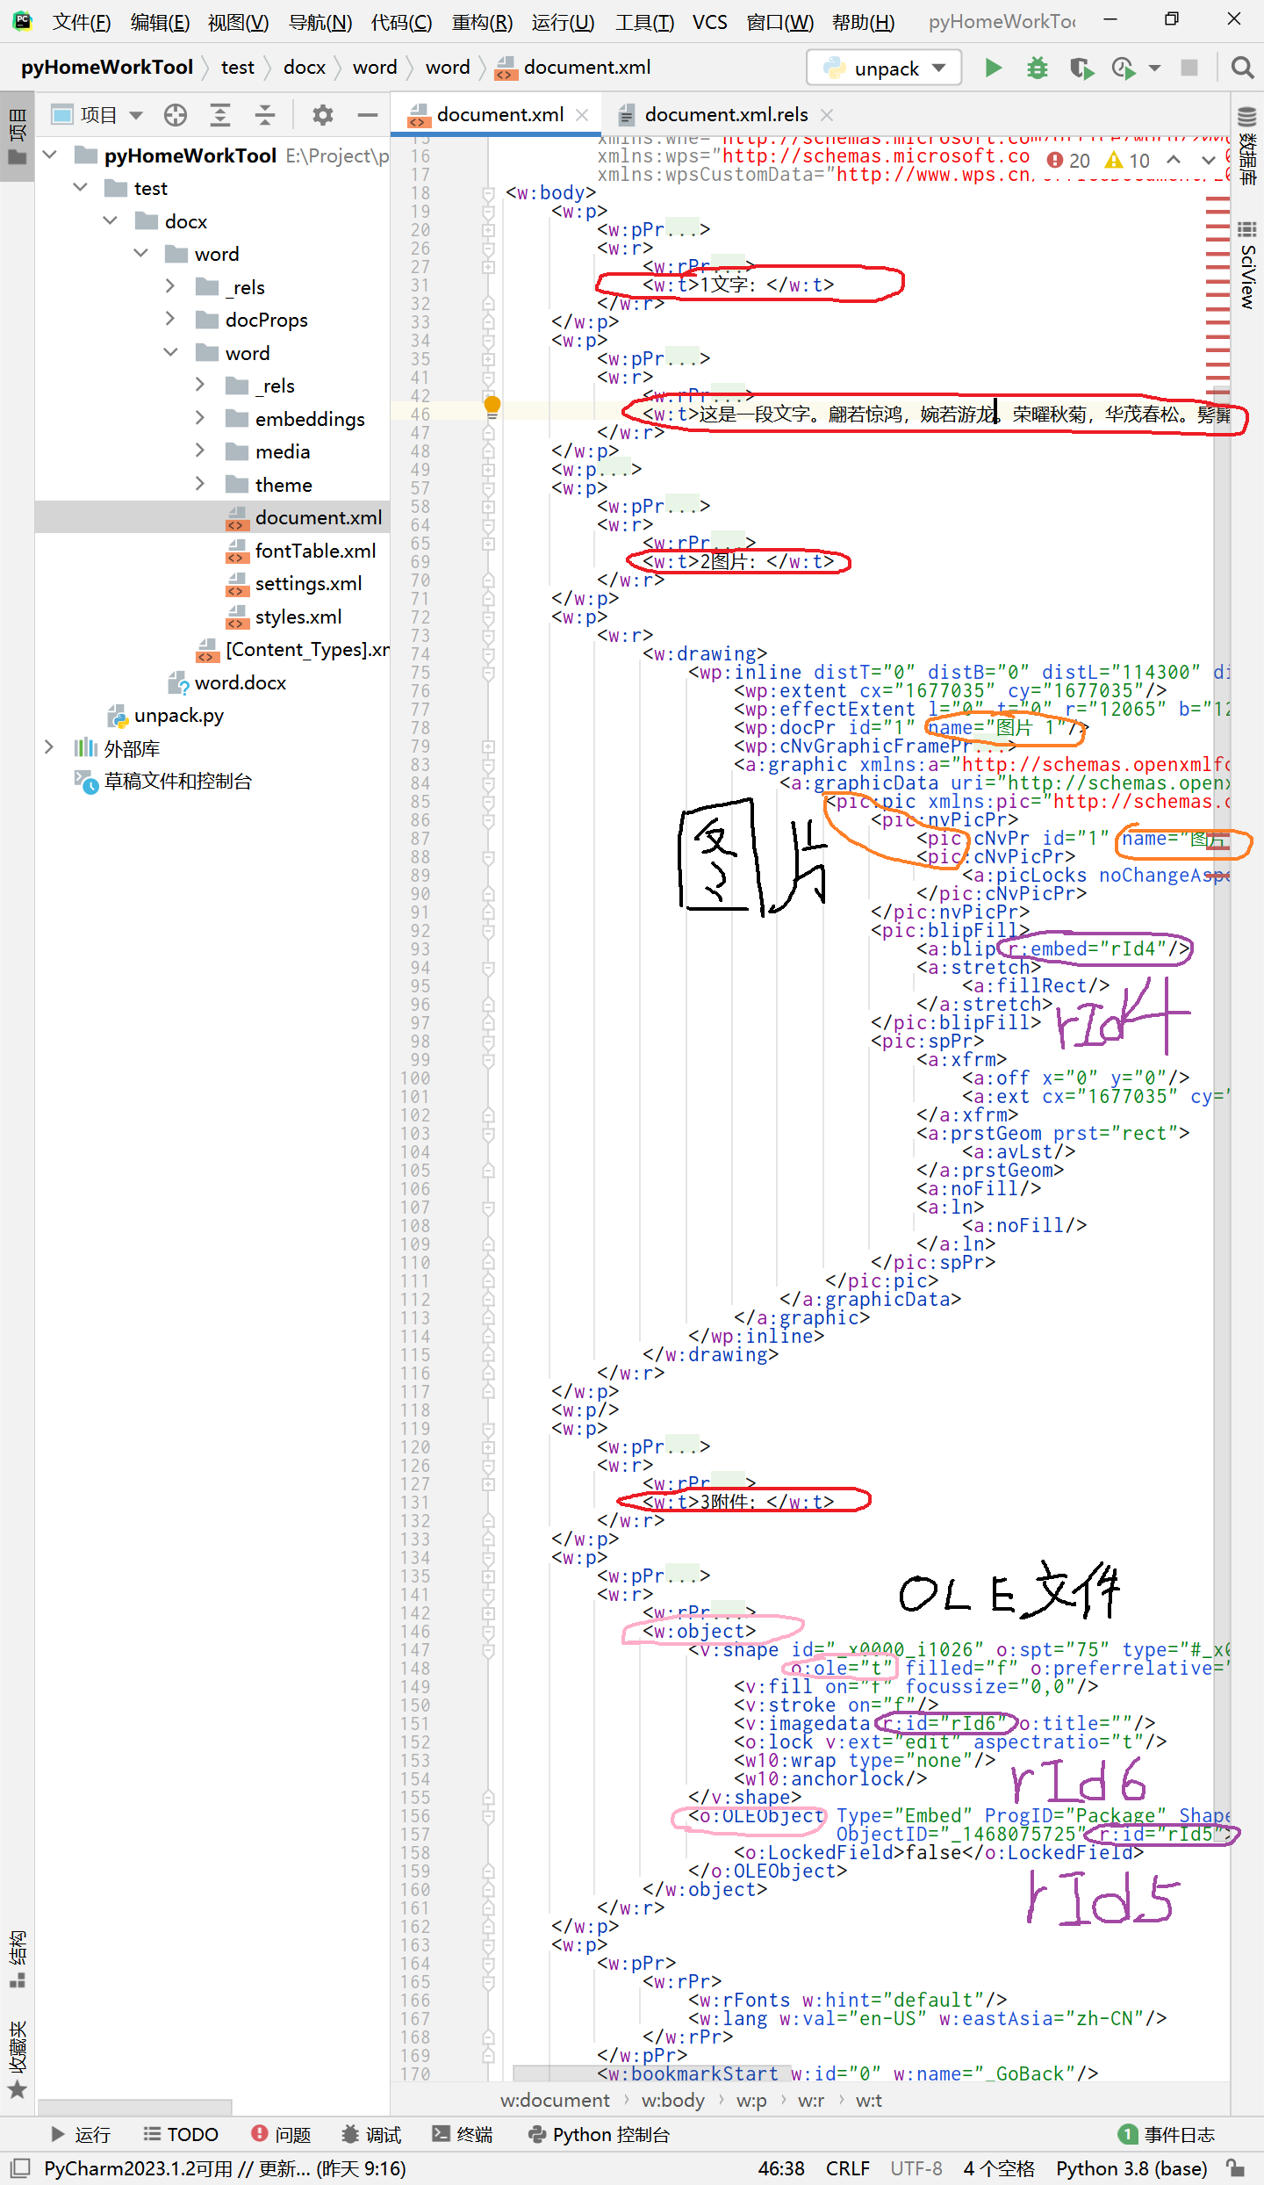Close the document.xml tab

[x=581, y=115]
